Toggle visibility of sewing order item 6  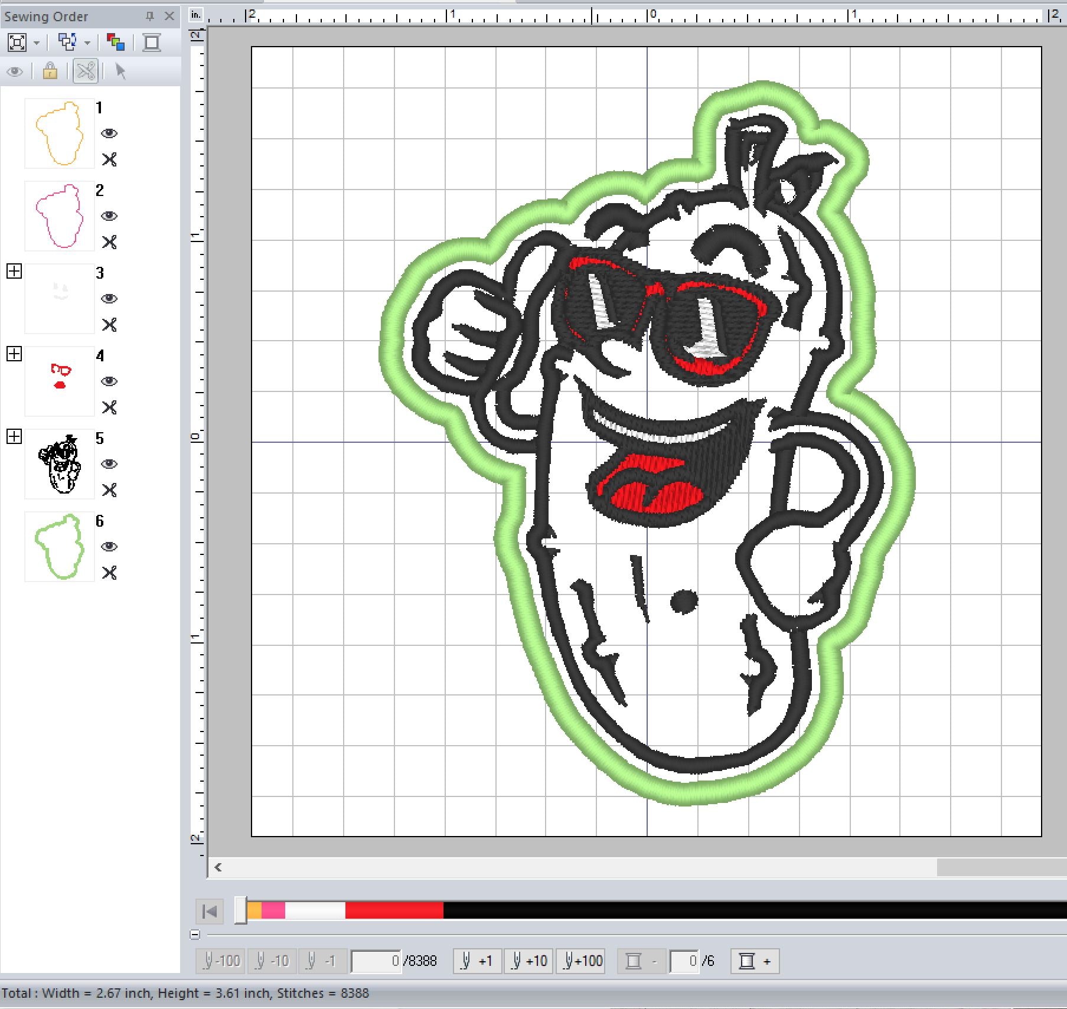109,547
